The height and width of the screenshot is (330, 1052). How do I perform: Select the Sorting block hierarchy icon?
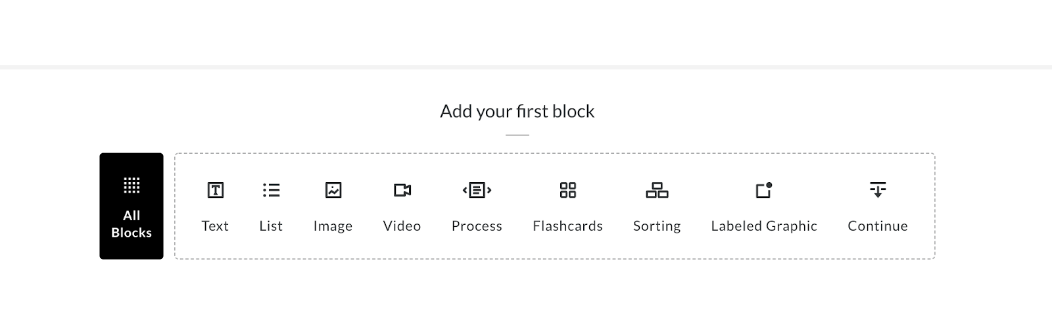coord(657,190)
